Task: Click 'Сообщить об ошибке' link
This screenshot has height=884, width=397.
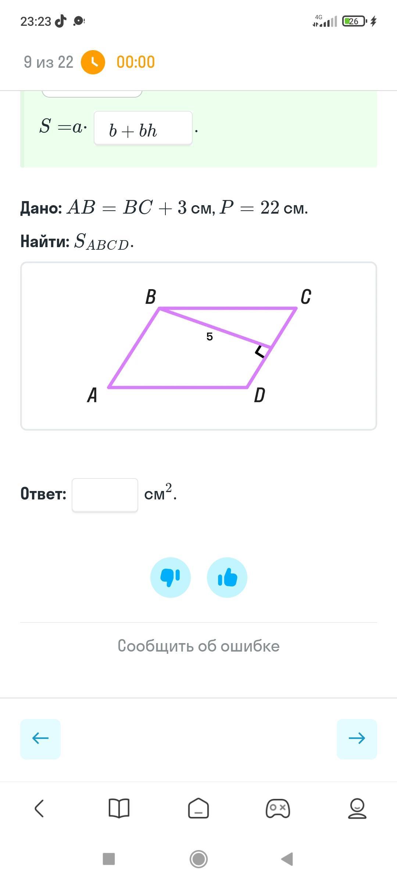Action: (x=198, y=646)
